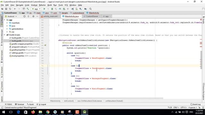Screen dimensions: 205x115
Task: Click the Make Project hammer icon
Action: tap(28, 9)
